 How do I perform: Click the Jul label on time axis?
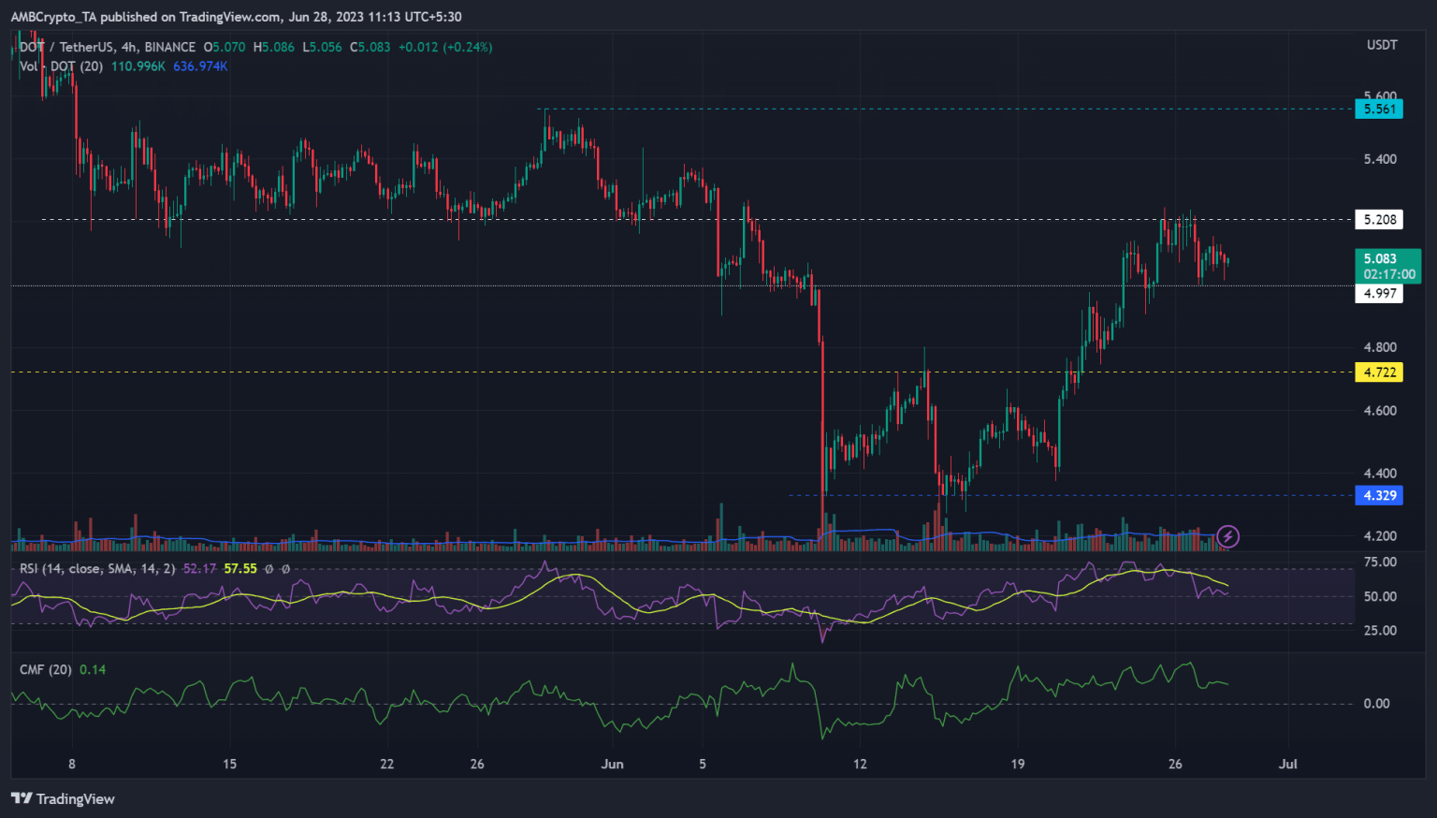point(1288,764)
